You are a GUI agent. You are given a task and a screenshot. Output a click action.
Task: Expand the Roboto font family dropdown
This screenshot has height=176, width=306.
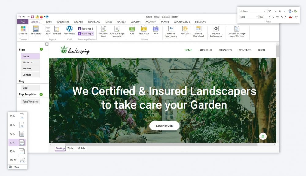(264, 11)
